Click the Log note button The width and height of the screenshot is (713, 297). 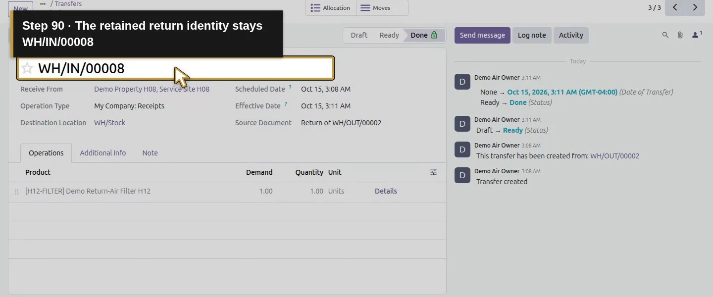pos(532,35)
